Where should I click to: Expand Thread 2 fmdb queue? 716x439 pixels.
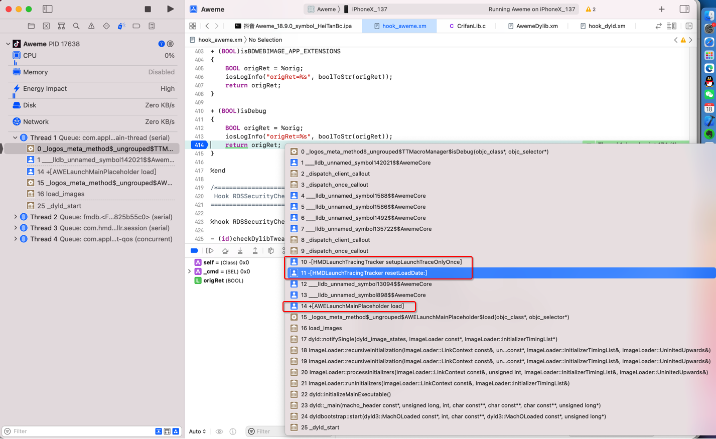[x=15, y=217]
